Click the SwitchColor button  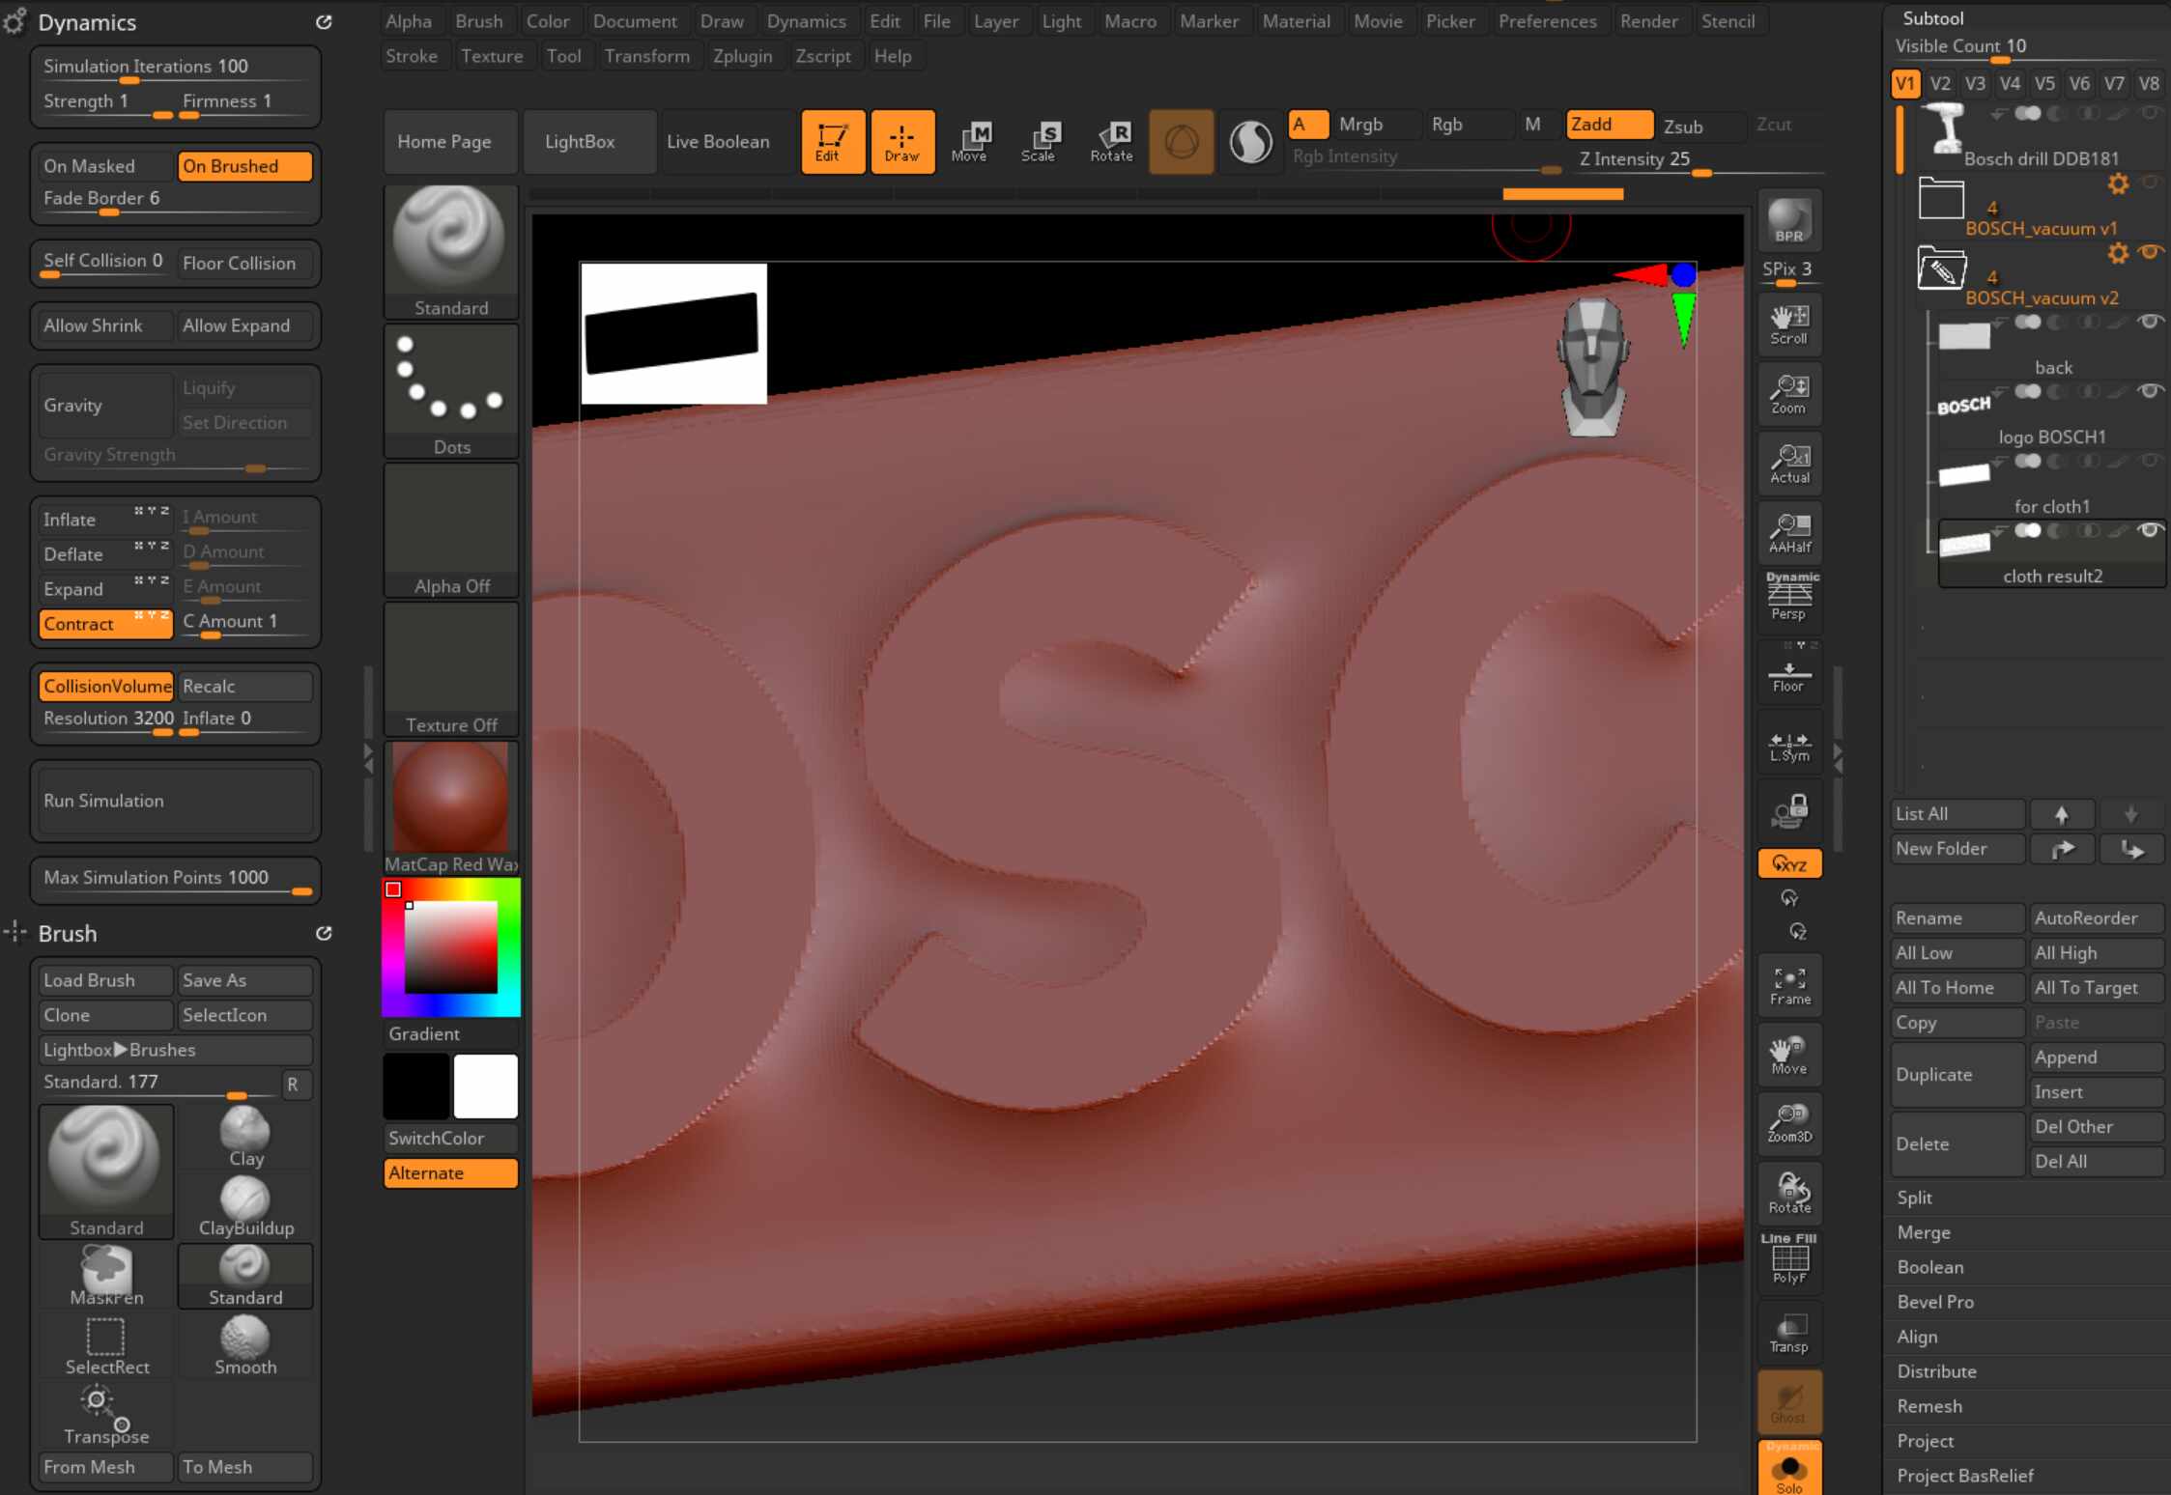pos(451,1139)
